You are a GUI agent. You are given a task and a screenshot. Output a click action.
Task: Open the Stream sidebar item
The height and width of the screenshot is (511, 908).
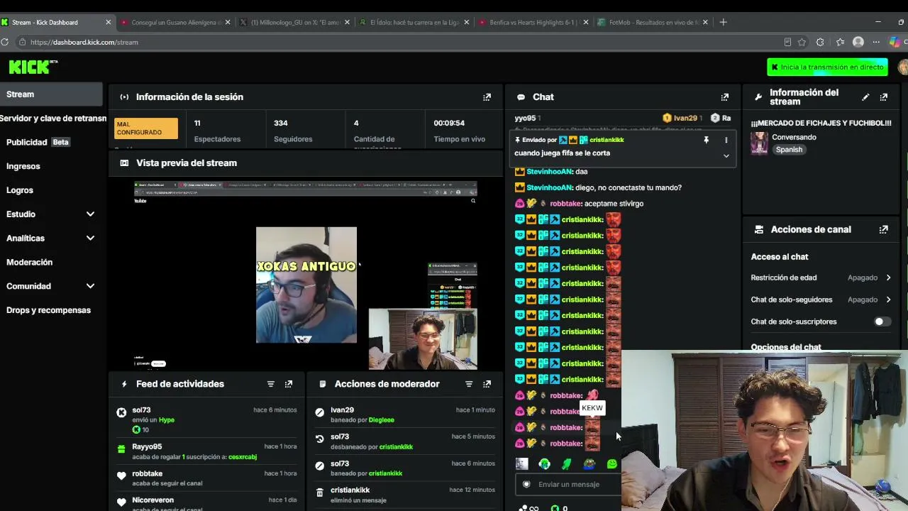coord(51,94)
